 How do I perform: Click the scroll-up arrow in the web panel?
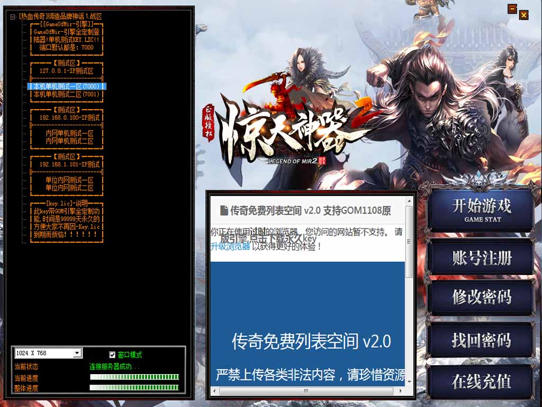point(409,201)
